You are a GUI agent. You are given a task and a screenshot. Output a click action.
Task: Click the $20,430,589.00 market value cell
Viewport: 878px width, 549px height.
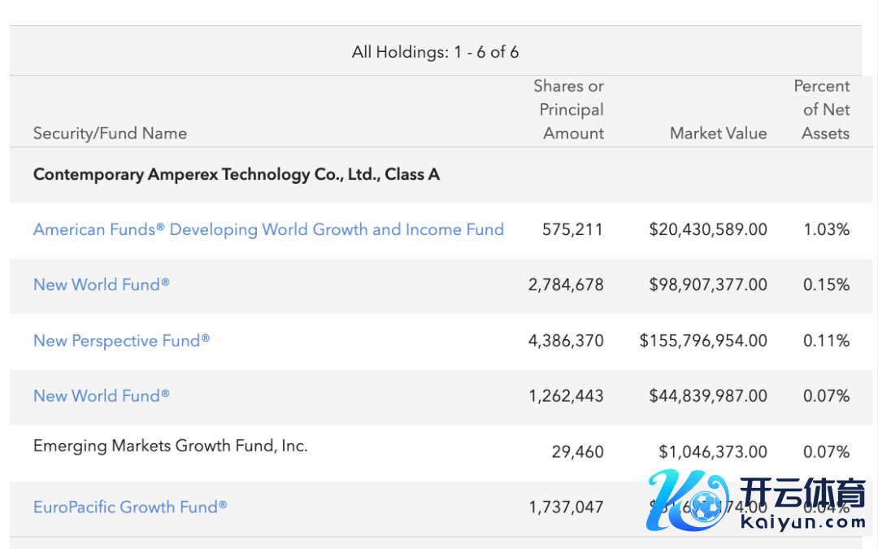tap(707, 229)
